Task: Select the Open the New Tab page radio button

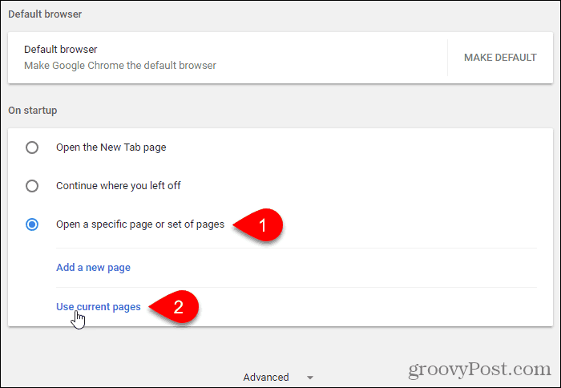Action: (x=32, y=148)
